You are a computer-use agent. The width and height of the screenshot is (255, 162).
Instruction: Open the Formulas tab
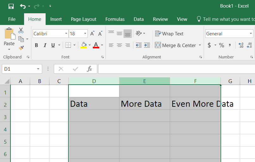tap(115, 19)
